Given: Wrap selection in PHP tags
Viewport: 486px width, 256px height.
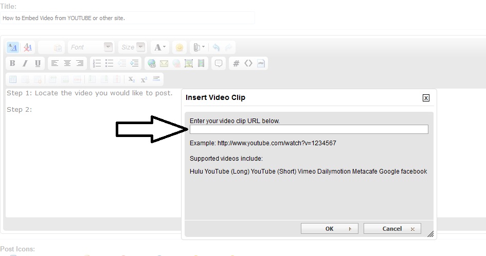Looking at the screenshot, I should tap(261, 63).
